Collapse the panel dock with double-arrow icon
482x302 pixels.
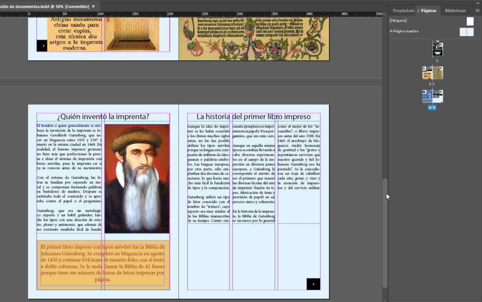[x=477, y=3]
